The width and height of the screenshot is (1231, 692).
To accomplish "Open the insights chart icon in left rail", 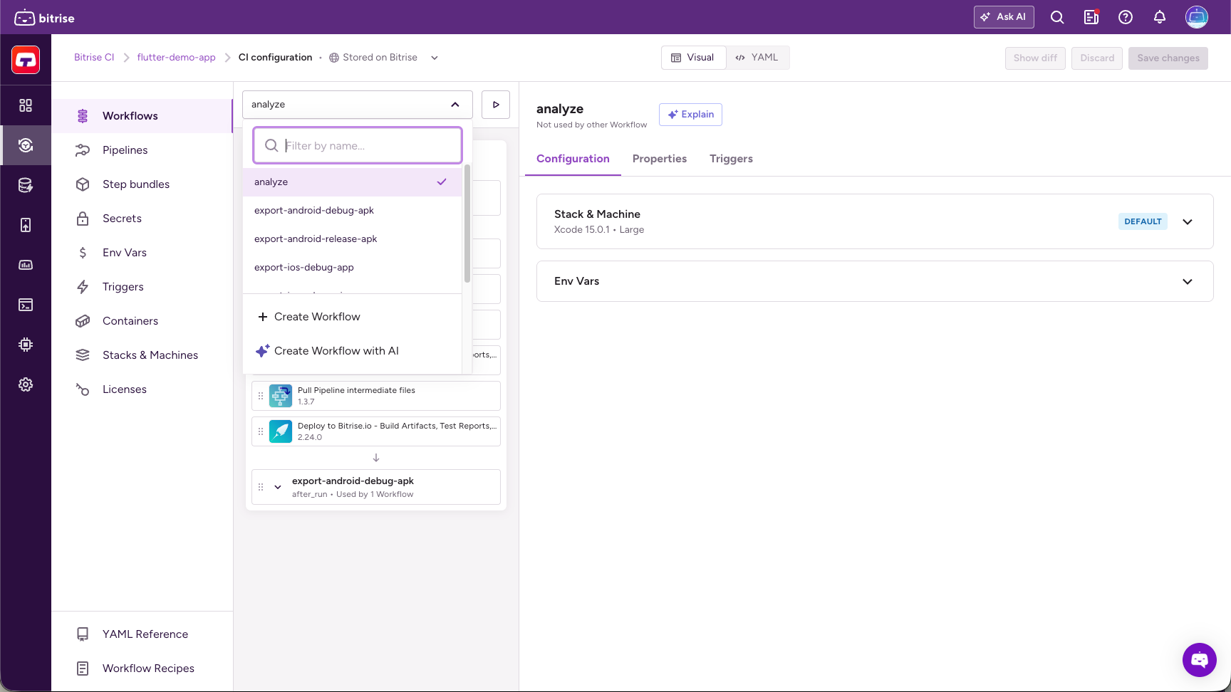I will (x=26, y=265).
